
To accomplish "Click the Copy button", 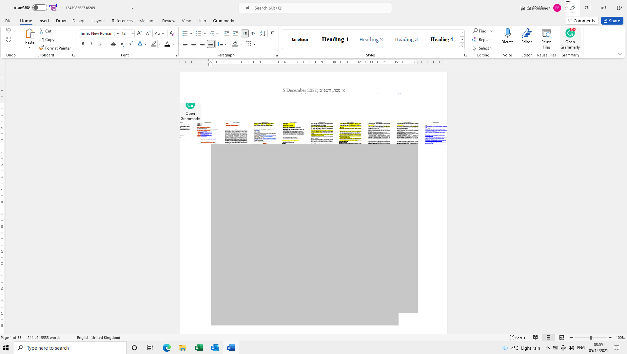I will pos(47,39).
